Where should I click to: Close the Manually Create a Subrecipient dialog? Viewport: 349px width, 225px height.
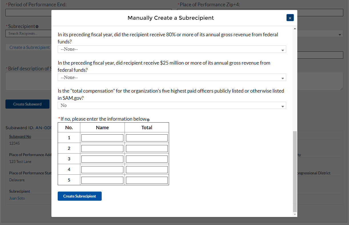pos(290,18)
